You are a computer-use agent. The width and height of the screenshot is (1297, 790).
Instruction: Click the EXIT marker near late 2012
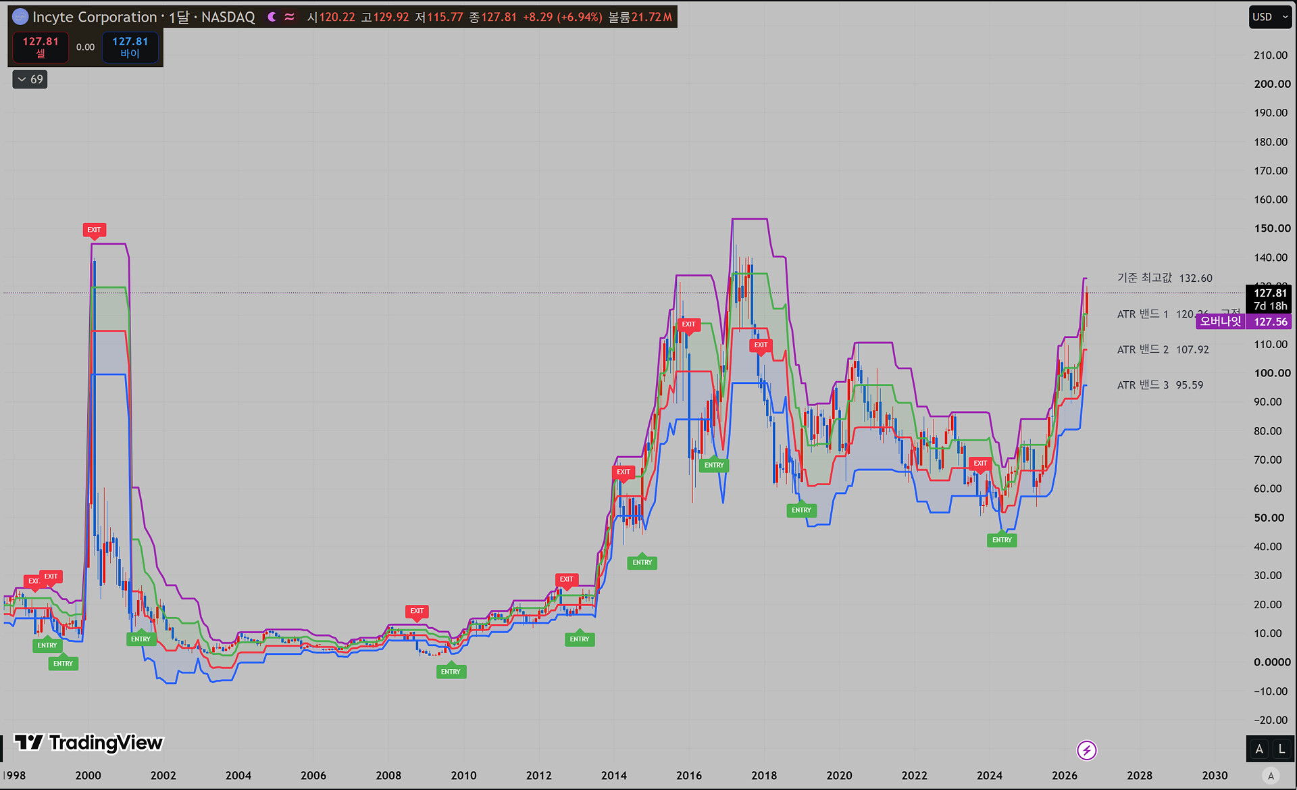click(566, 579)
